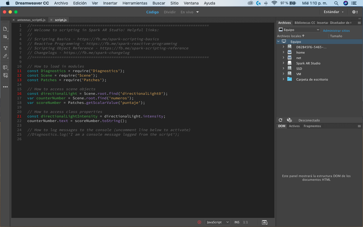363x227 pixels.
Task: Toggle the INS insert mode indicator
Action: (x=237, y=222)
